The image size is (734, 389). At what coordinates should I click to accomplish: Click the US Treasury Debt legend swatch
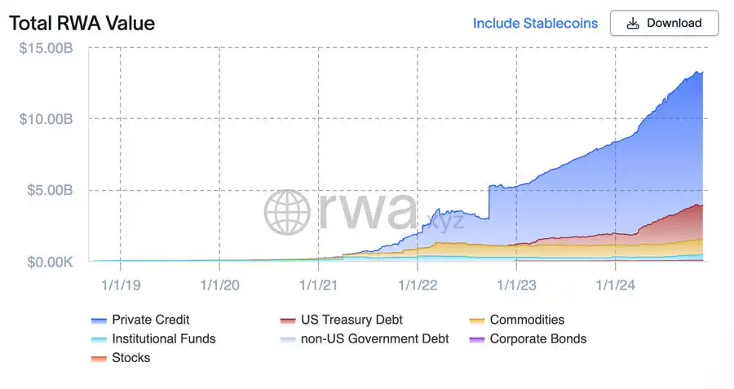point(288,320)
